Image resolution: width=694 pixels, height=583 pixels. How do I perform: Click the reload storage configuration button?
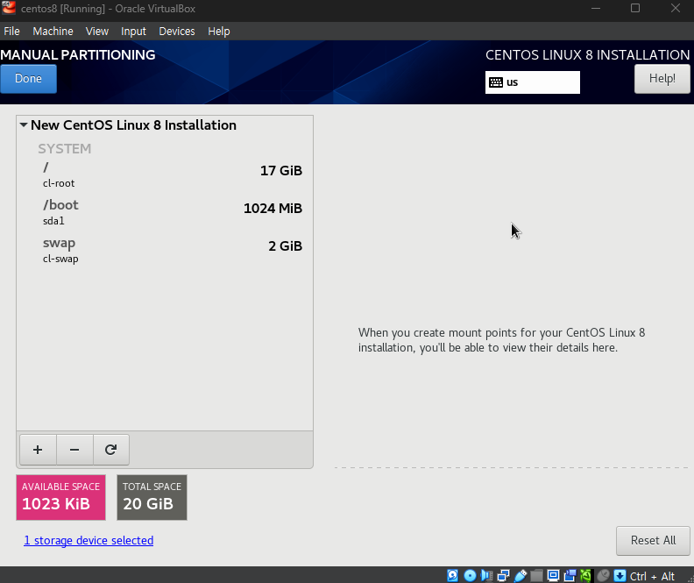(x=110, y=450)
